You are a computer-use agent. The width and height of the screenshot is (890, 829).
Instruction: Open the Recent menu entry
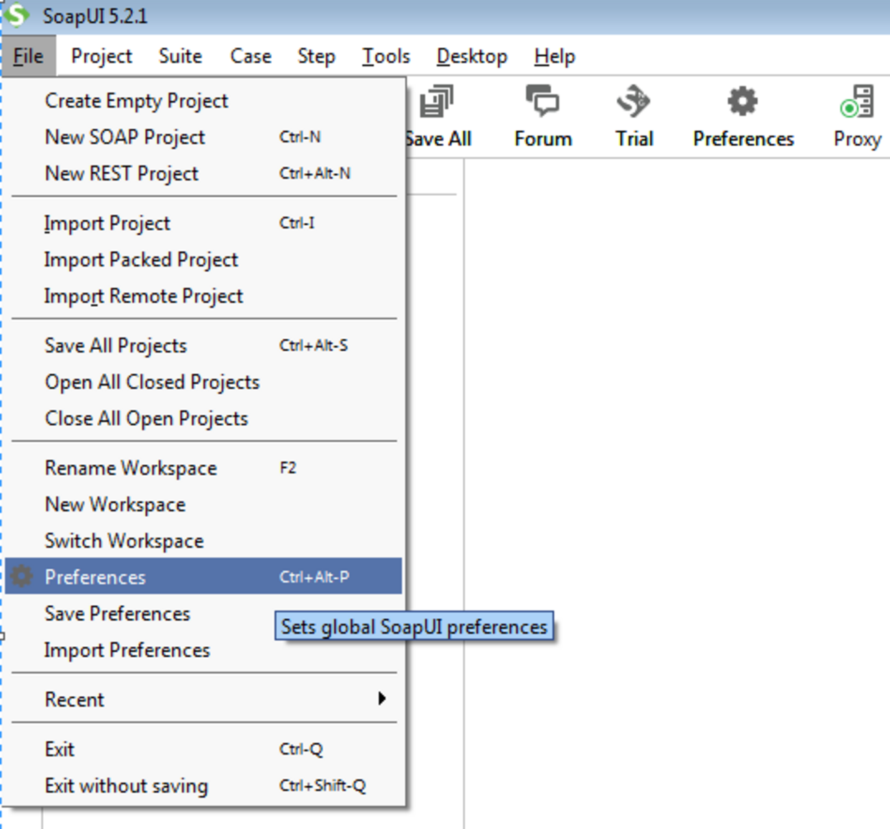(204, 699)
